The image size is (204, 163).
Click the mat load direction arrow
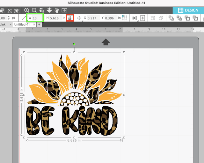pos(106,42)
